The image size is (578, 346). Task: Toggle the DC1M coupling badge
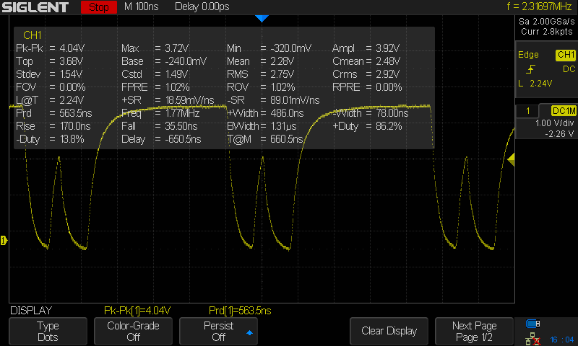click(x=563, y=110)
